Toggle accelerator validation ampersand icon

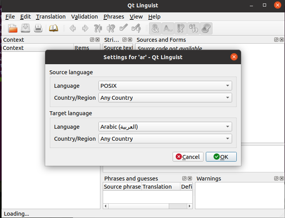pyautogui.click(x=155, y=28)
